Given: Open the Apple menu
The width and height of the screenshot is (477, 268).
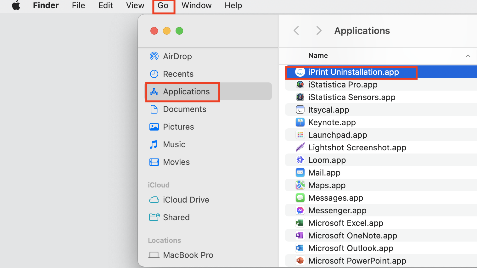Looking at the screenshot, I should click(x=16, y=5).
